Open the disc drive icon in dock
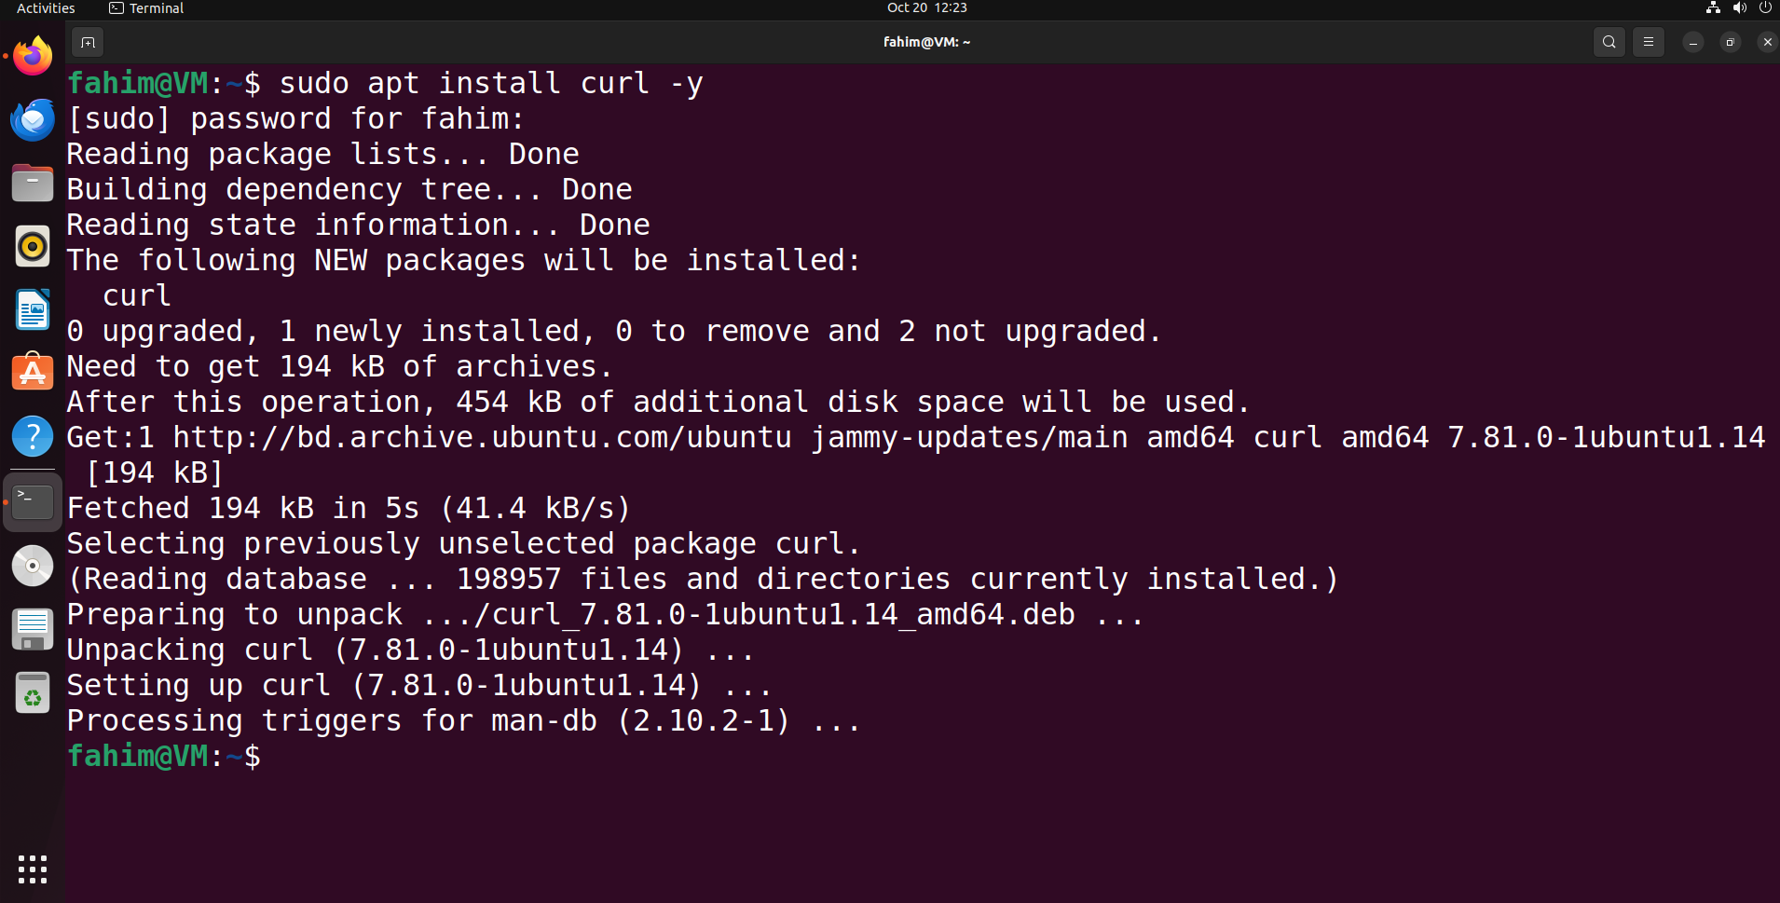This screenshot has height=903, width=1780. click(x=33, y=566)
